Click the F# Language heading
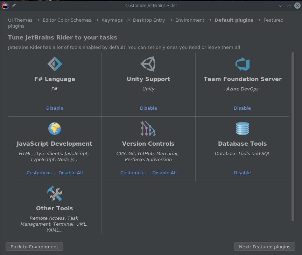Screen dimensions: 302x255 55,79
